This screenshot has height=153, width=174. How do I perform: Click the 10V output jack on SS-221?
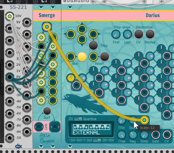(x=10, y=16)
